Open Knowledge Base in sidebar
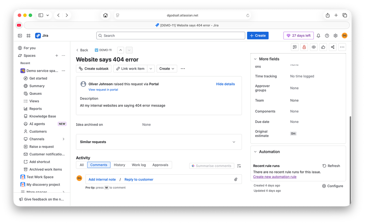 (43, 116)
